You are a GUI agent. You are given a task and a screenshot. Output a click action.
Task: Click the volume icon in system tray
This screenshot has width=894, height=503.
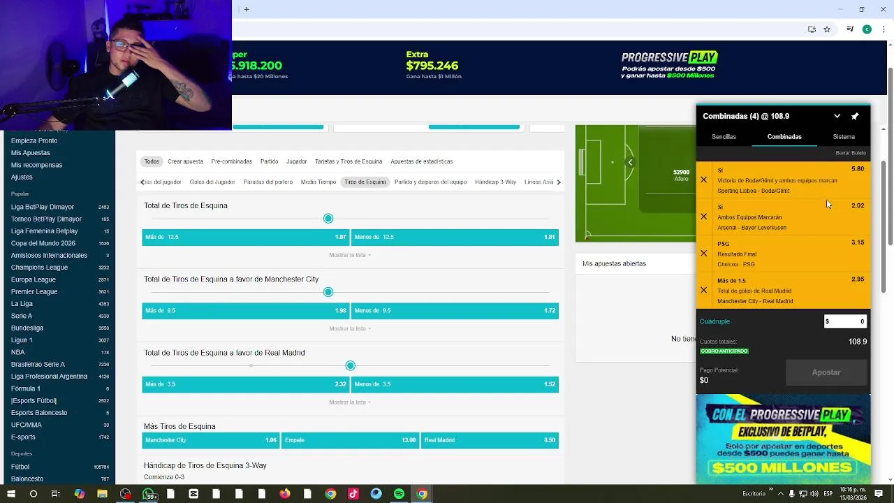(x=814, y=494)
